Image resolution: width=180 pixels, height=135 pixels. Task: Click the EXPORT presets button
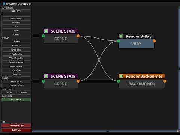tap(9, 93)
